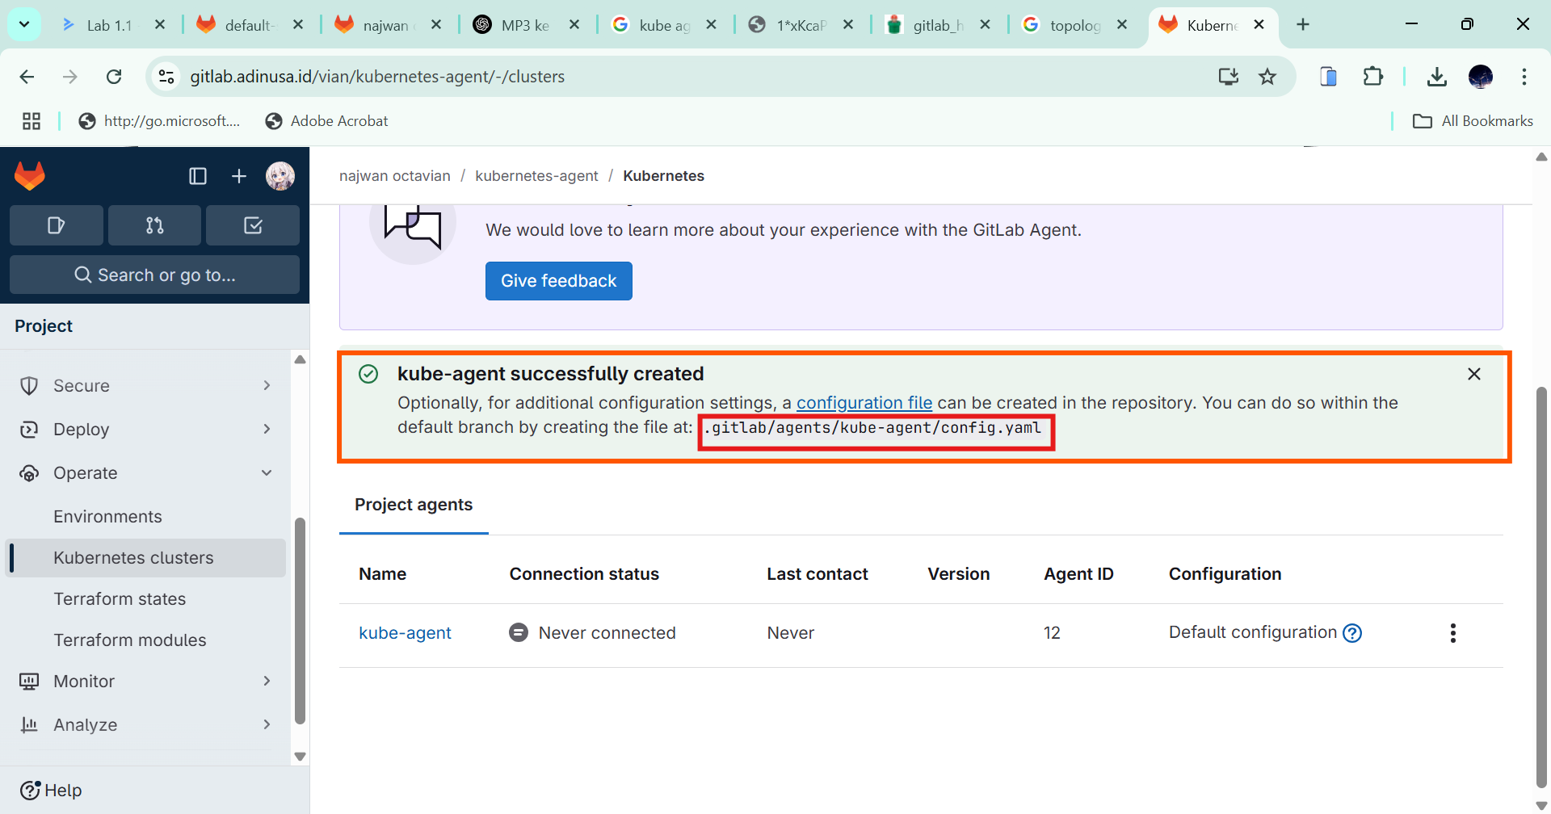1551x814 pixels.
Task: Open the tab search dropdown
Action: pos(24,24)
